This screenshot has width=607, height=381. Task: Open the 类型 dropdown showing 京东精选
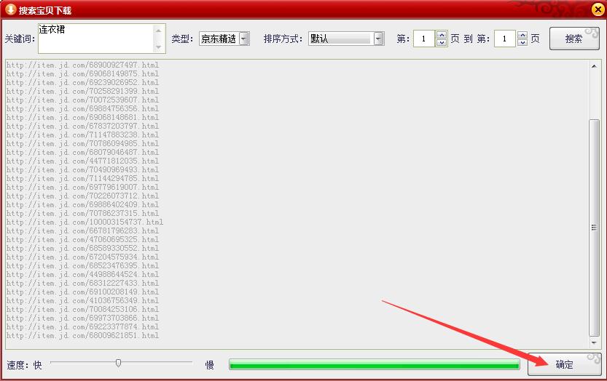(224, 39)
